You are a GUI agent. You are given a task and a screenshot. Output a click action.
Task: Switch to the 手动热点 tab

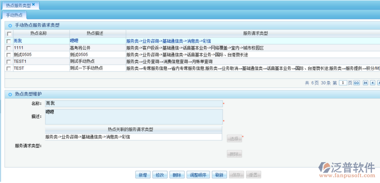[x=14, y=15]
